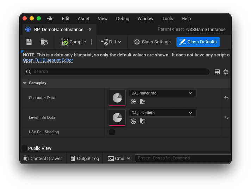Use selected asset for Character Data

tap(133, 102)
